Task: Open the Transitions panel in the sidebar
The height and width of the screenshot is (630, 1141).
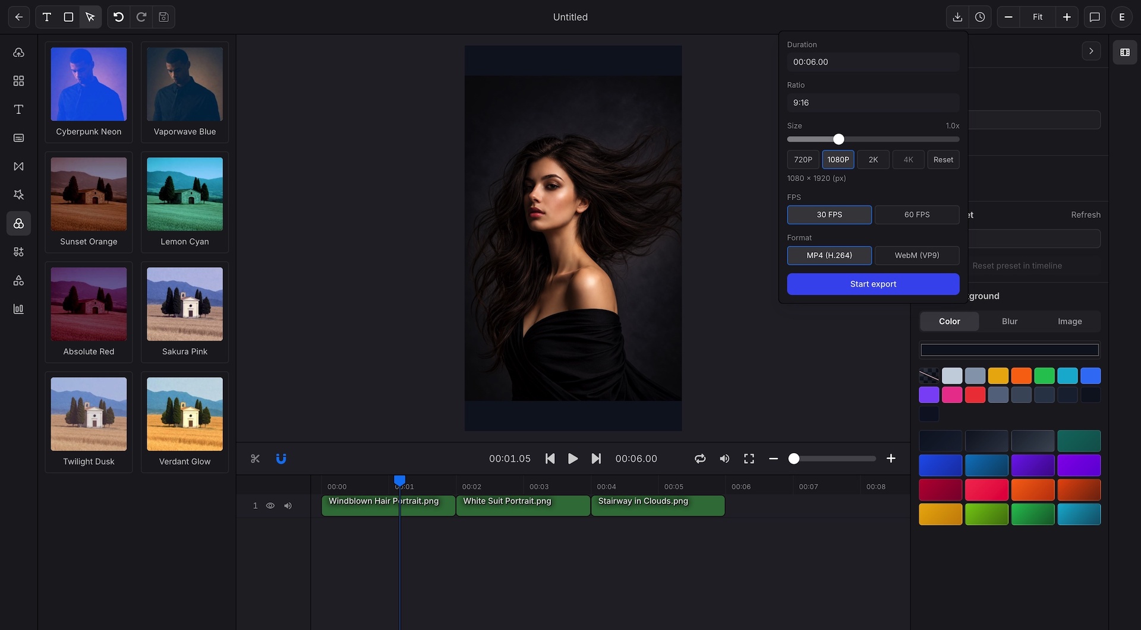Action: [18, 166]
